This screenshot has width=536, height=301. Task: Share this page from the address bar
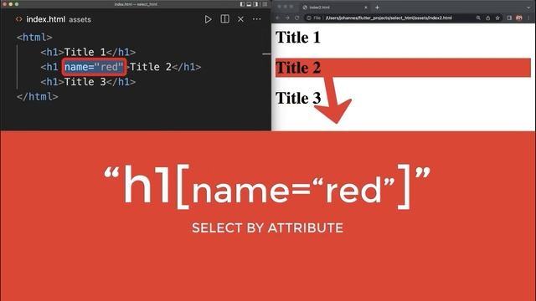(487, 18)
